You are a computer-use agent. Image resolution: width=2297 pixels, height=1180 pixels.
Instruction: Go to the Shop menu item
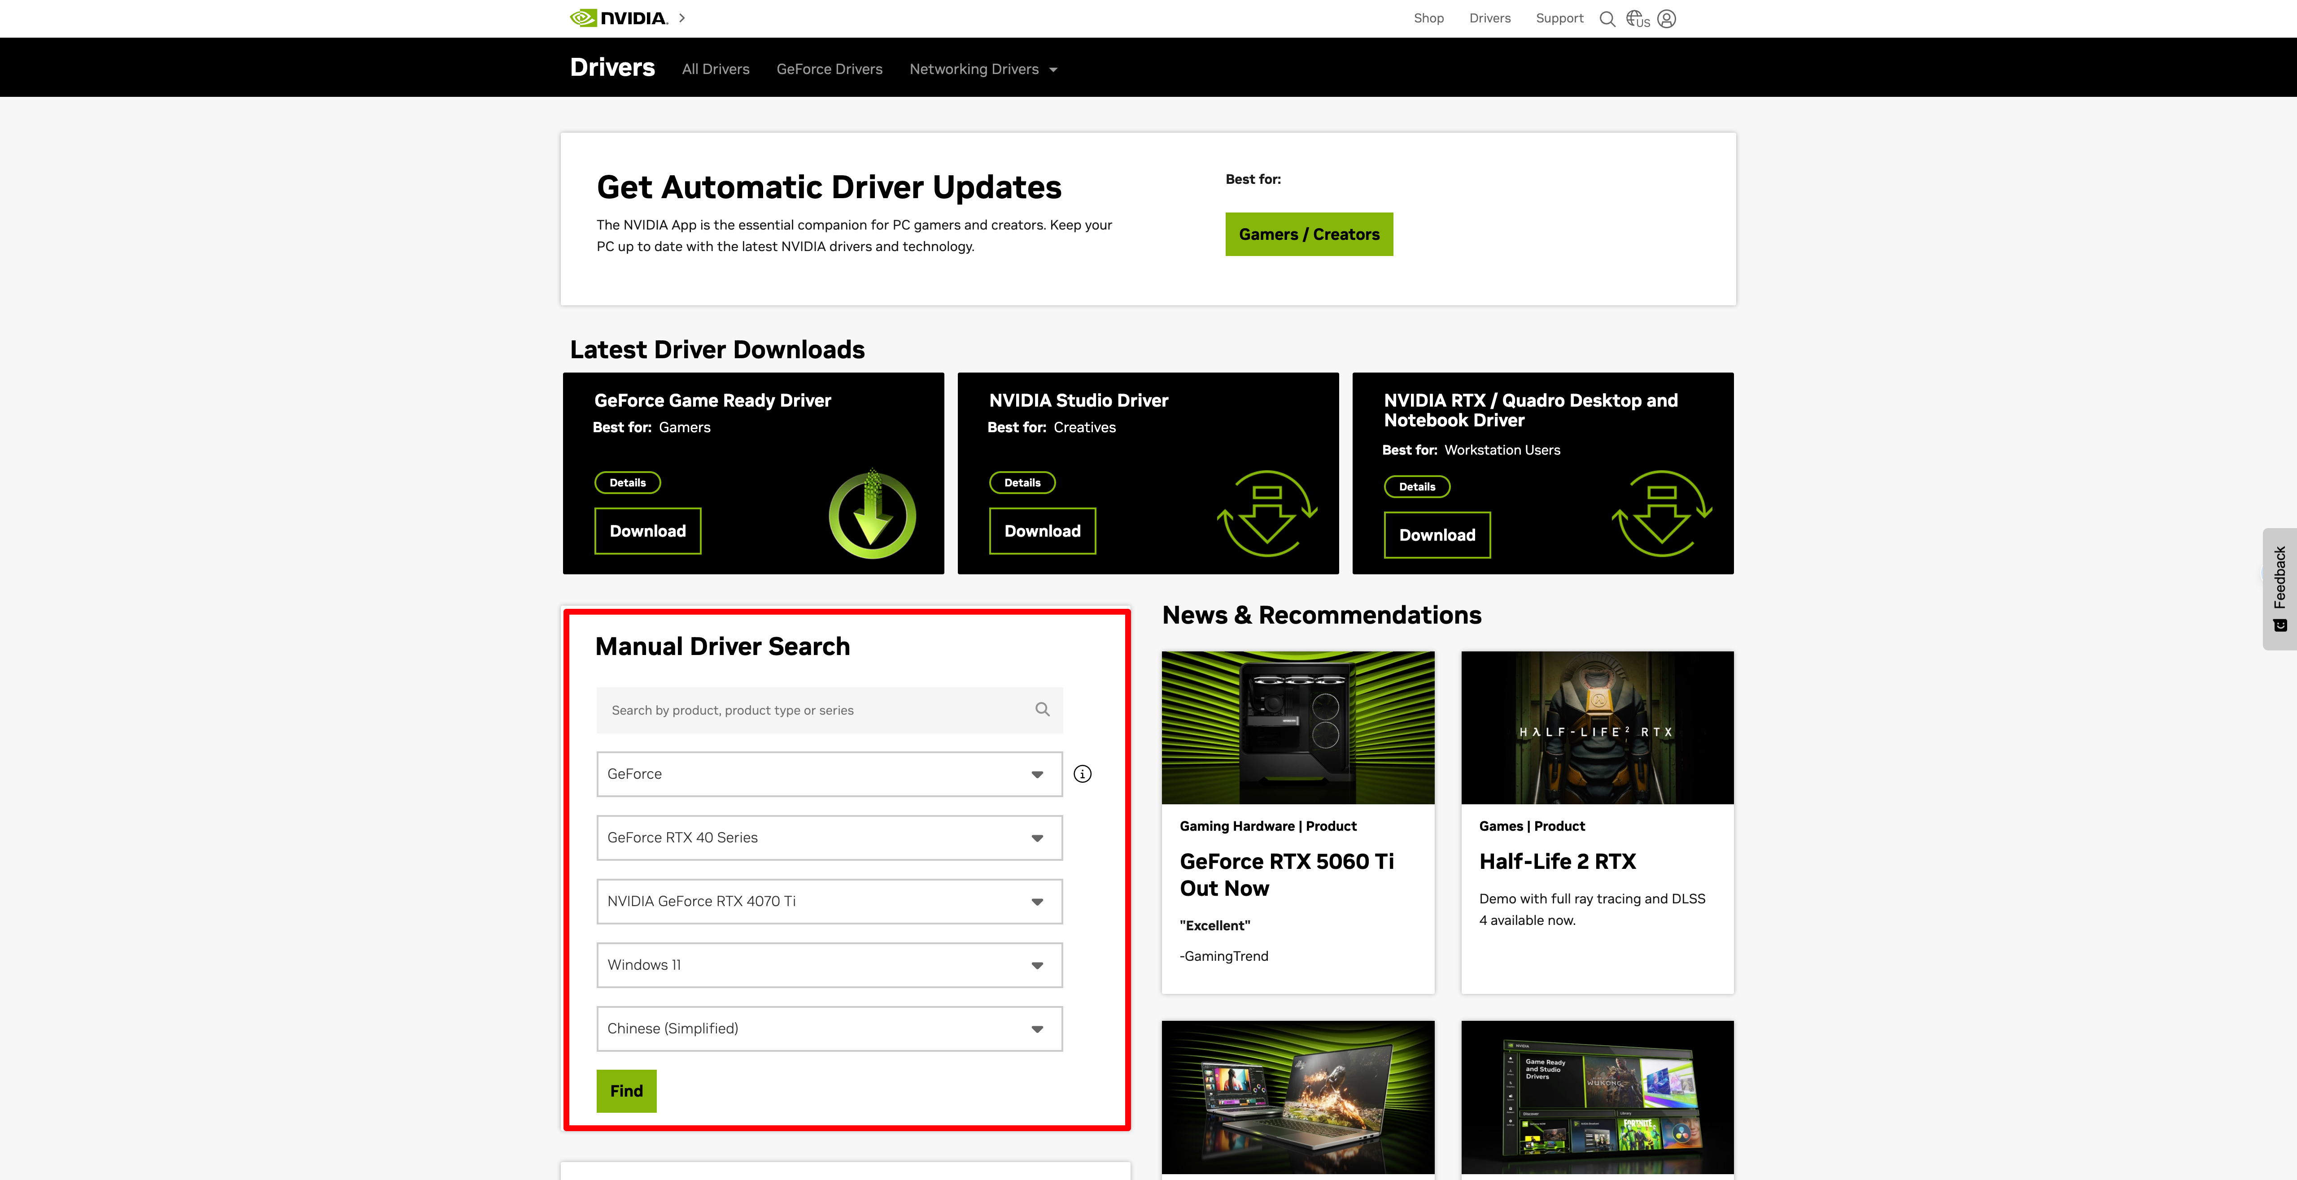click(1428, 18)
